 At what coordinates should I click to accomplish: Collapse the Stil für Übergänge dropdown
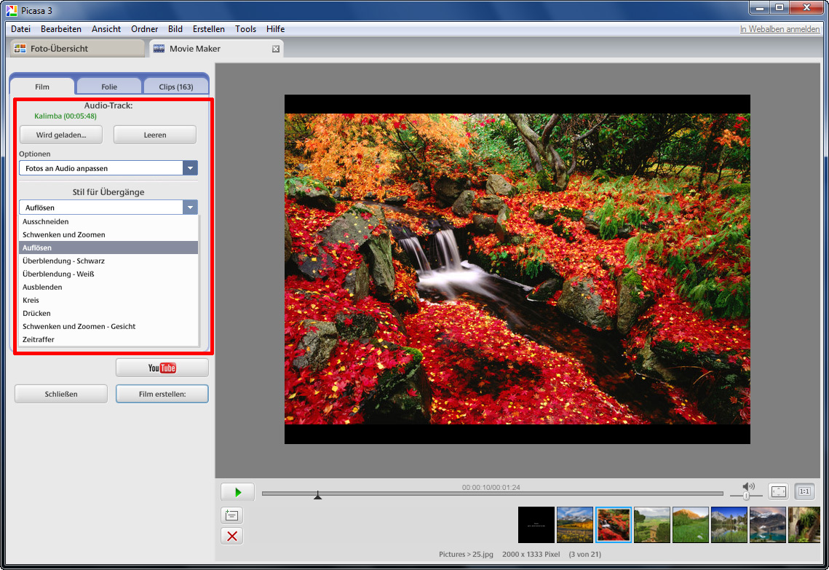click(190, 207)
